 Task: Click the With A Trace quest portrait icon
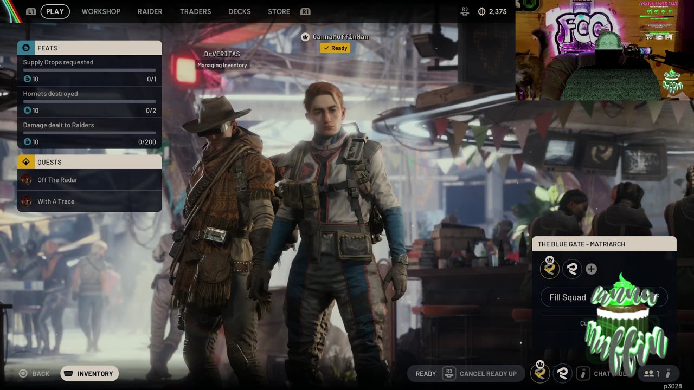(26, 201)
